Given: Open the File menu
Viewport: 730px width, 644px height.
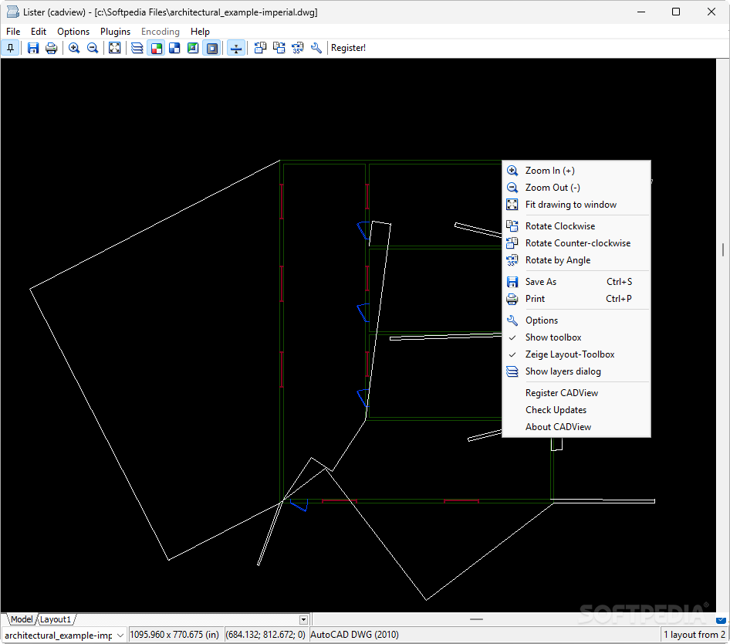Looking at the screenshot, I should tap(13, 31).
